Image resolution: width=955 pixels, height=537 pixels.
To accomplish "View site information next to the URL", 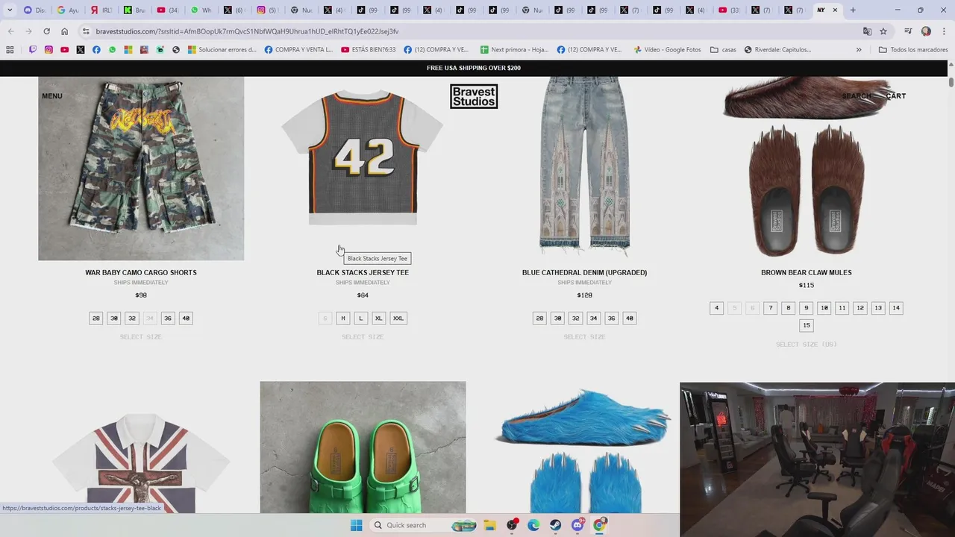I will point(86,31).
